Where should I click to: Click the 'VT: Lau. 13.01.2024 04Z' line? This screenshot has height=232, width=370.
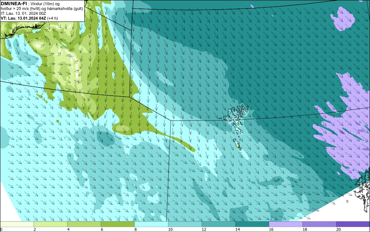click(x=23, y=18)
